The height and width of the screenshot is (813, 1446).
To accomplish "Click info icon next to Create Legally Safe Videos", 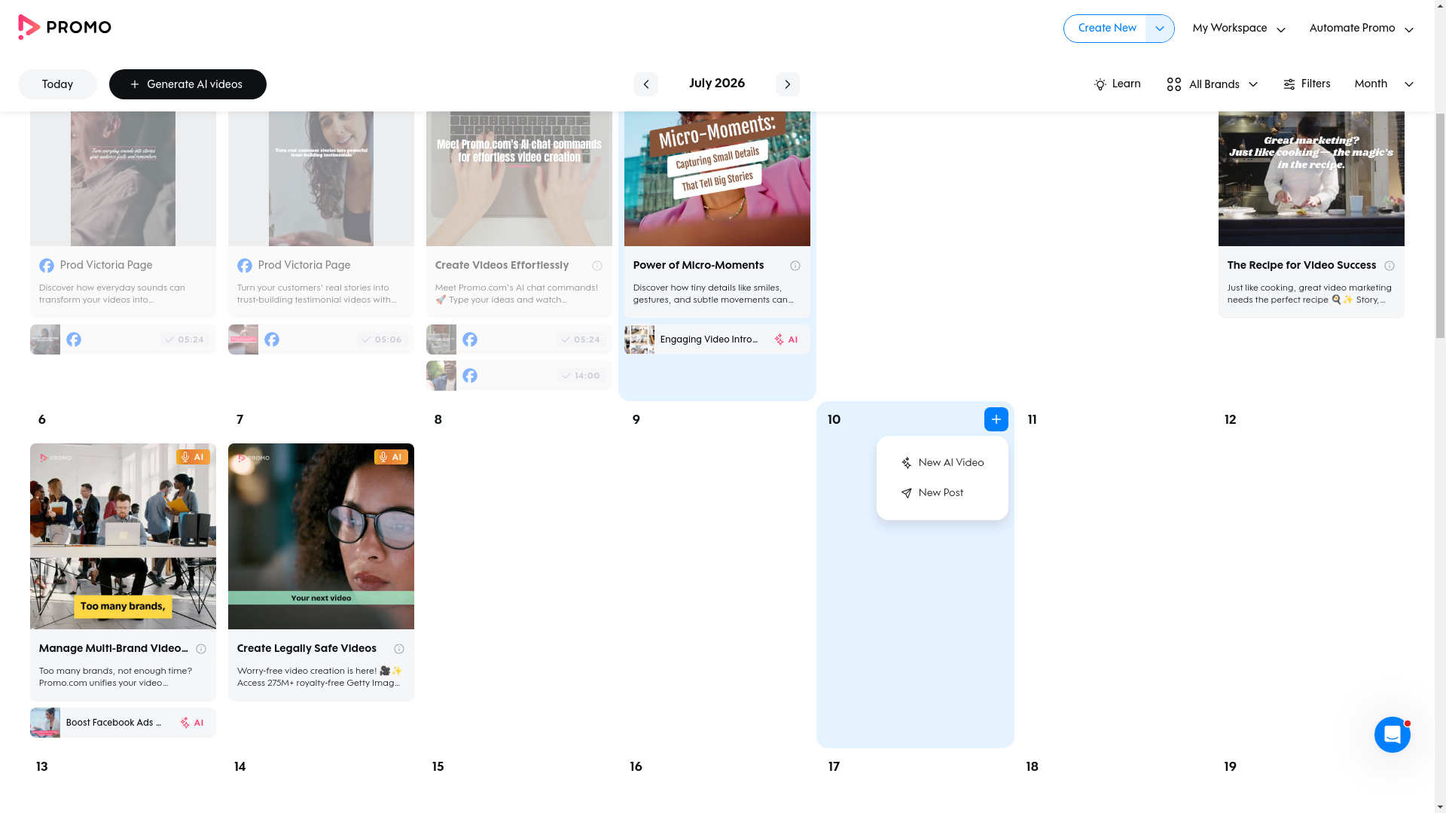I will pos(398,649).
